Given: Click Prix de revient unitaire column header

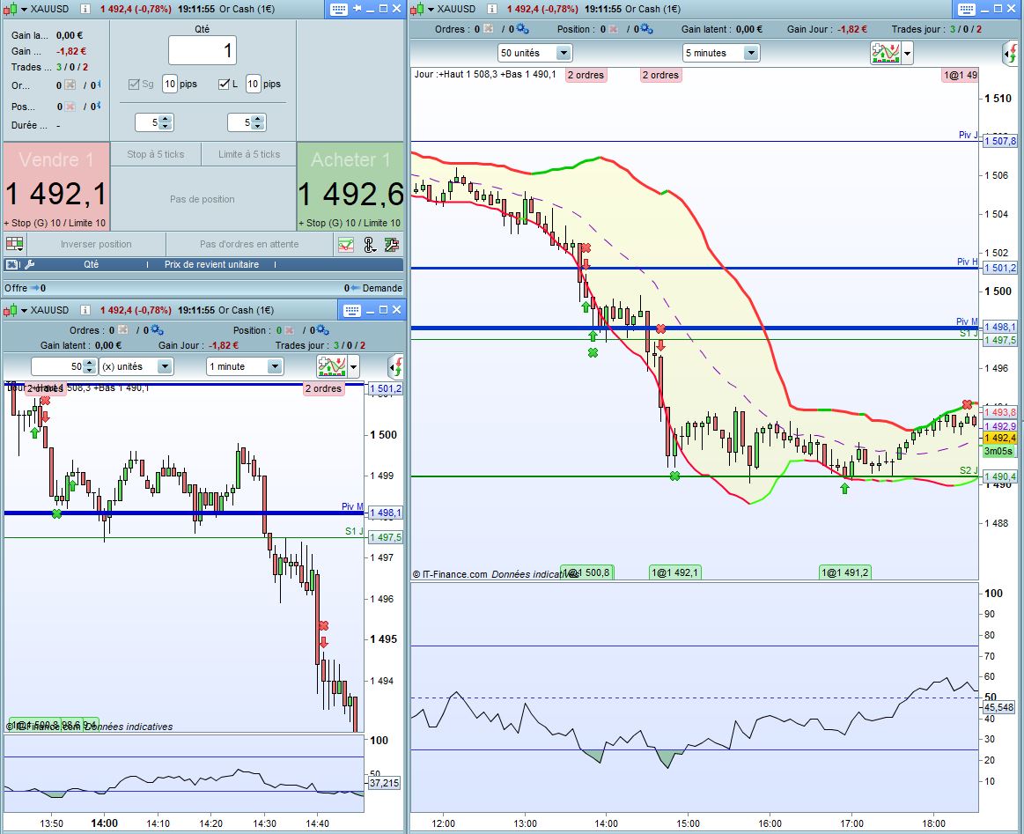Looking at the screenshot, I should click(x=211, y=264).
